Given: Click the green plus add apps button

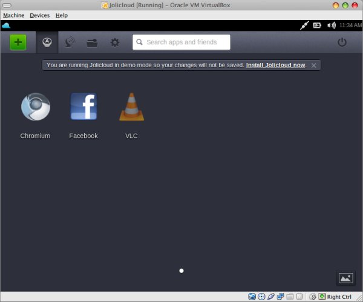Looking at the screenshot, I should [18, 42].
